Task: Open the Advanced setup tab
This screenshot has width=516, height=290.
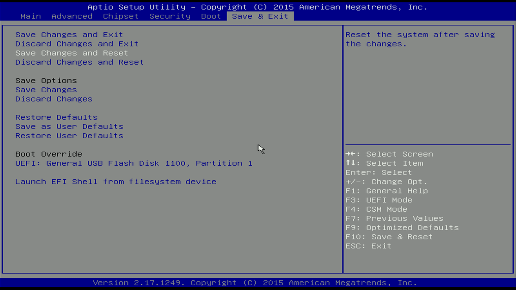Action: [71, 16]
